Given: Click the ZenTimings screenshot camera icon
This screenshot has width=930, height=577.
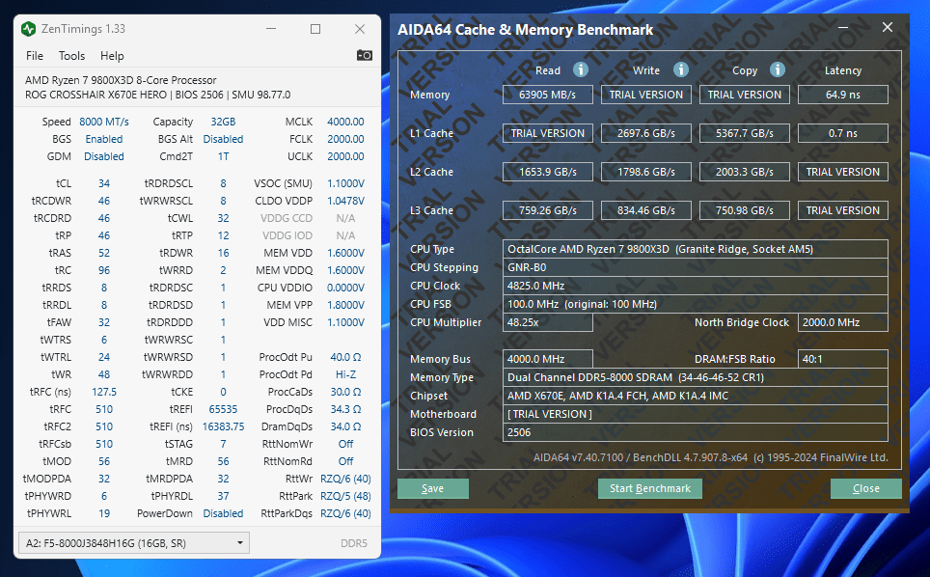Looking at the screenshot, I should [364, 55].
